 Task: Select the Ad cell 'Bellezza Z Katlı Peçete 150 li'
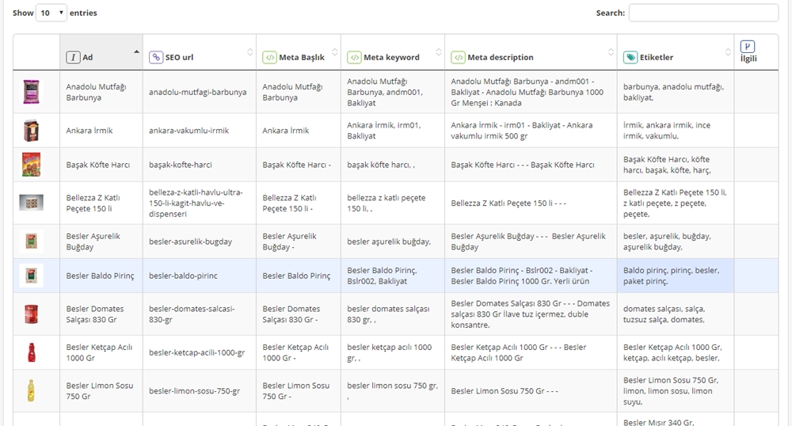(x=101, y=203)
